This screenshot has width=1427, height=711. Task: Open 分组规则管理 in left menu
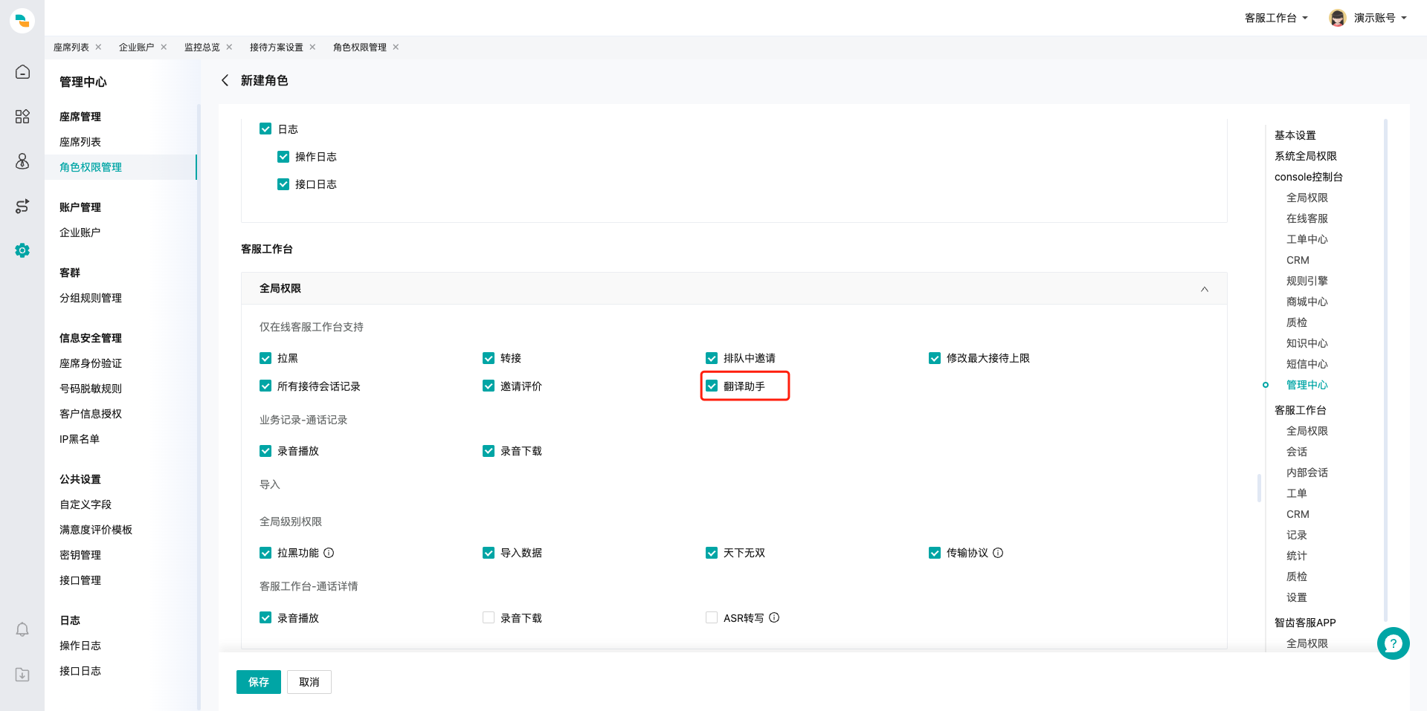91,298
